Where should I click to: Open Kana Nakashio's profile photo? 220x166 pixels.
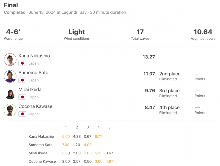coord(10,60)
